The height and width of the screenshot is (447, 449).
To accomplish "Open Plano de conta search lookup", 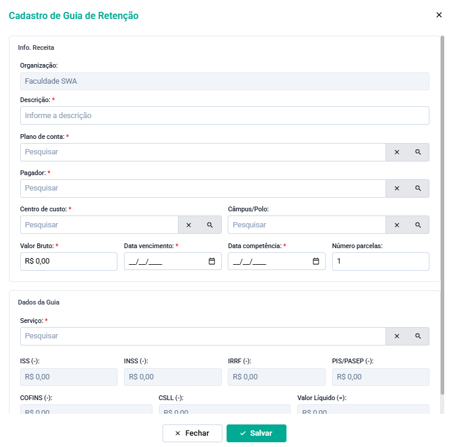I will pos(418,152).
